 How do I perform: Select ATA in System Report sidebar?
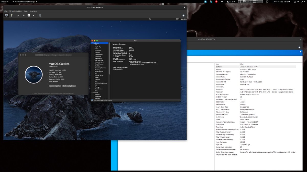point(96,45)
